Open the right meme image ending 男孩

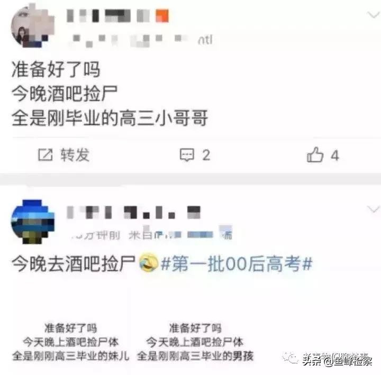pos(195,342)
